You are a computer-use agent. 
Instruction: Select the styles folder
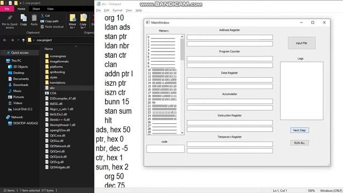point(54,77)
